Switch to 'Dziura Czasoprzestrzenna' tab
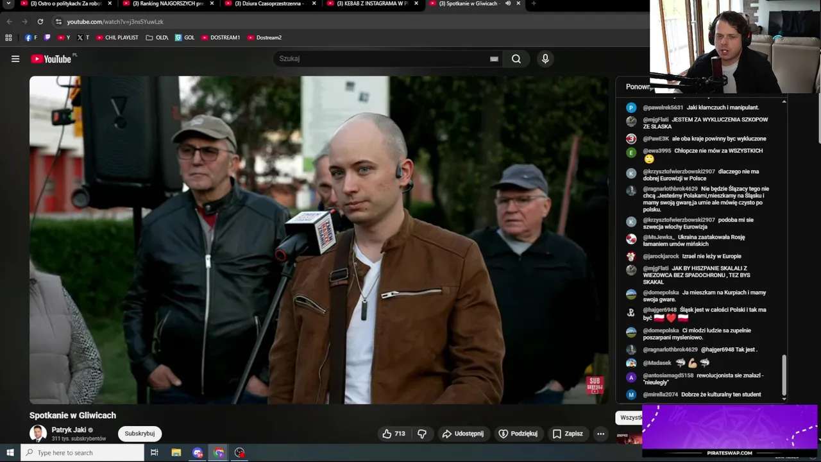This screenshot has height=462, width=821. click(269, 4)
